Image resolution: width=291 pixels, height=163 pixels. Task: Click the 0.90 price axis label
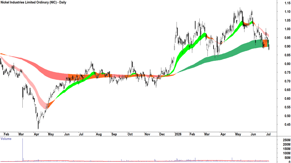pos(288,46)
